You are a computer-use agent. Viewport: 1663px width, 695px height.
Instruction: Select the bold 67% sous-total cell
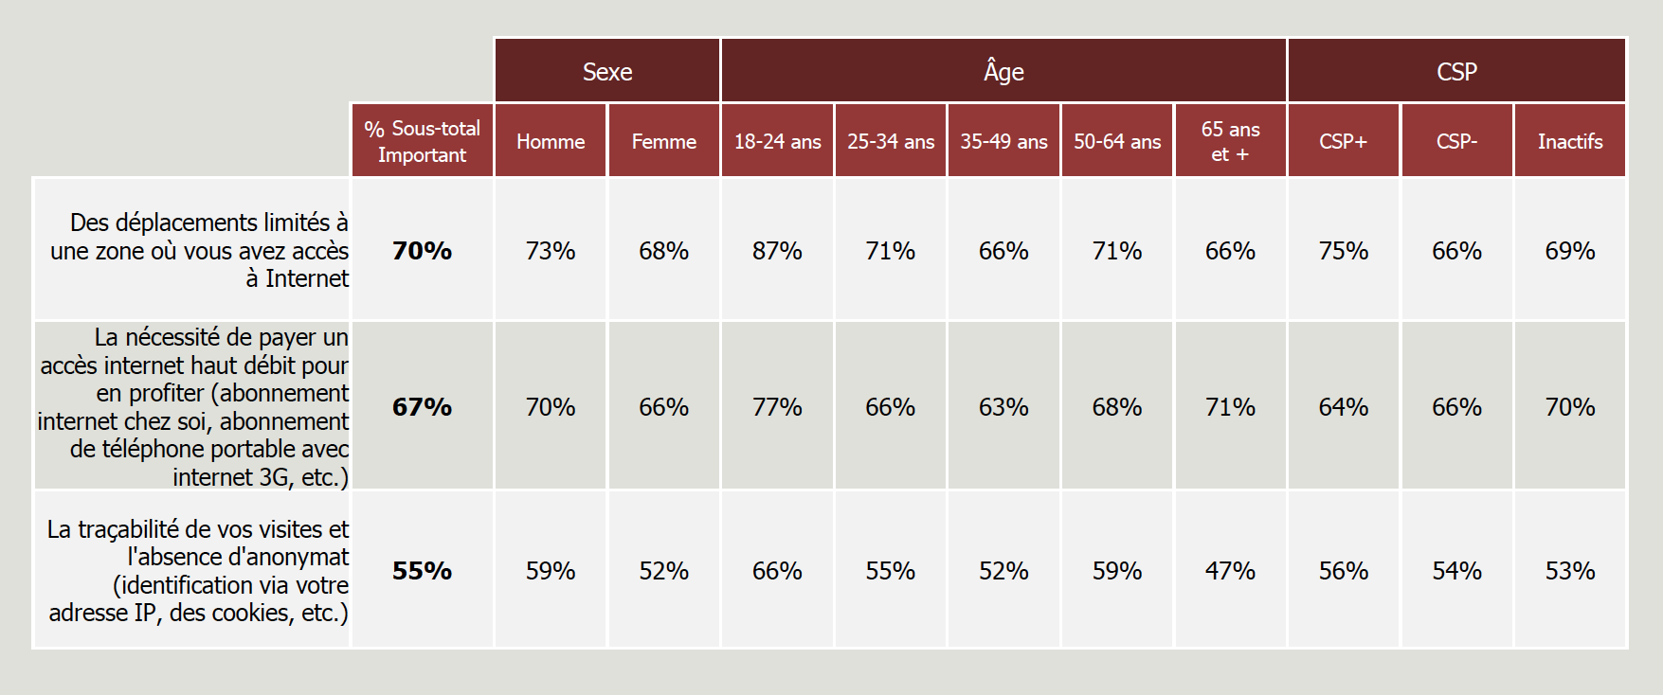click(x=422, y=407)
